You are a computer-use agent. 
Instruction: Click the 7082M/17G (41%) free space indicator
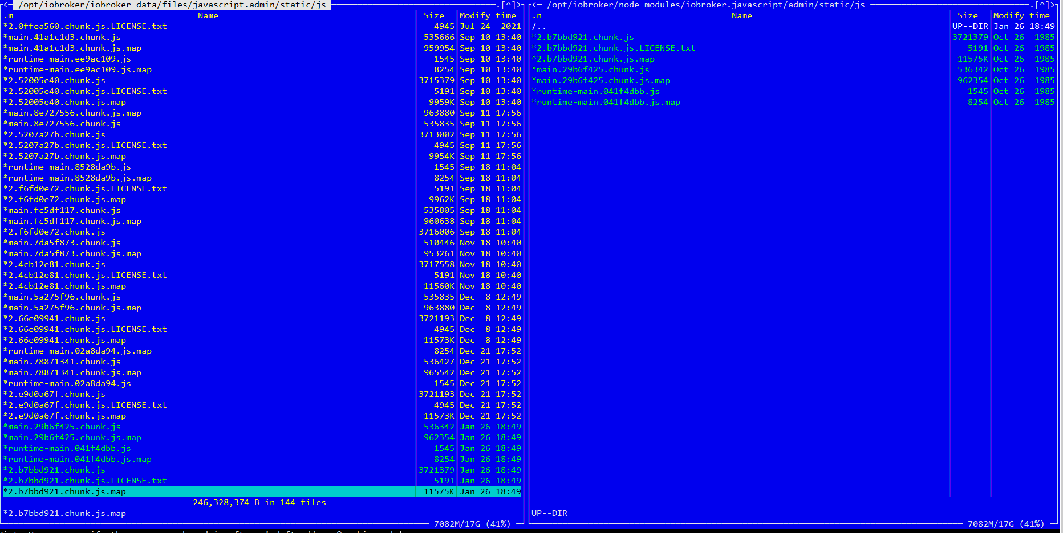pos(472,523)
